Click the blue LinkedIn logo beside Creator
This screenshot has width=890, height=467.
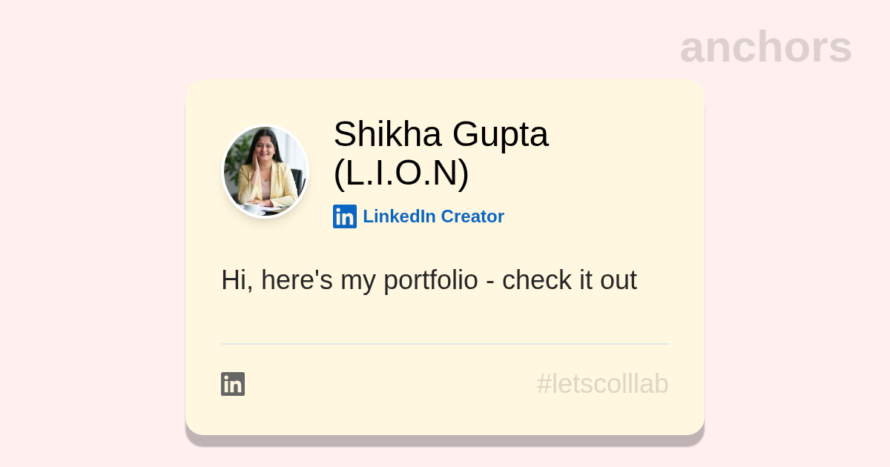tap(345, 216)
